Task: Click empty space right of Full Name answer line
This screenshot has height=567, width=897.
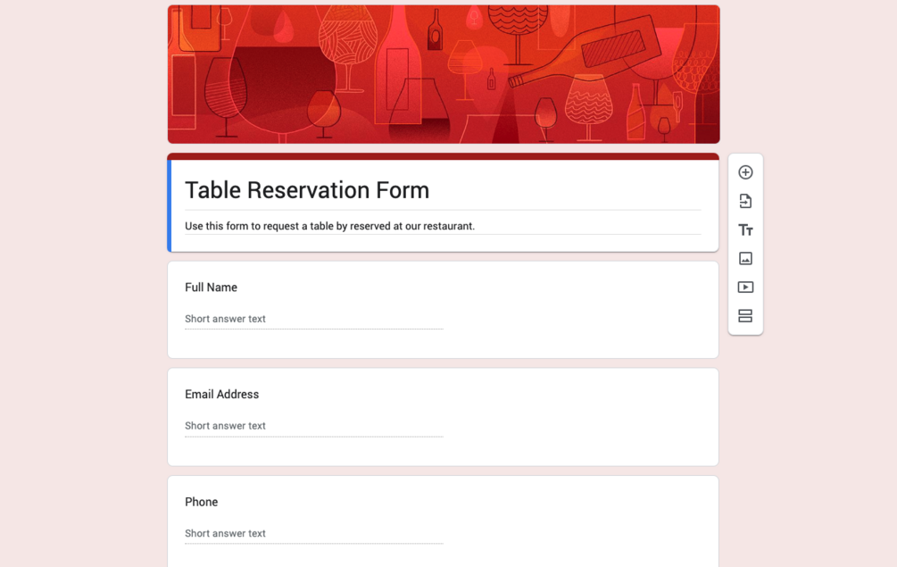Action: coord(580,319)
